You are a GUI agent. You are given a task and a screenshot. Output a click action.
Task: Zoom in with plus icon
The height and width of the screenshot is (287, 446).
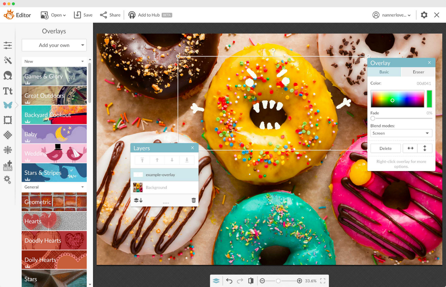pos(300,281)
